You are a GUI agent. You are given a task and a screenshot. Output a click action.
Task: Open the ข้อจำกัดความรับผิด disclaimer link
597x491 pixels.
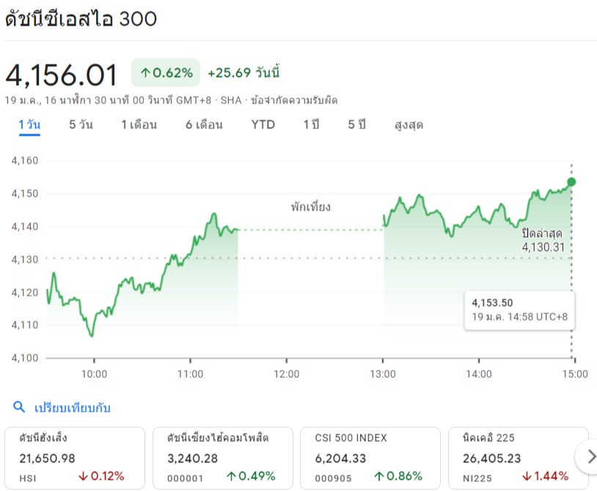(x=294, y=100)
